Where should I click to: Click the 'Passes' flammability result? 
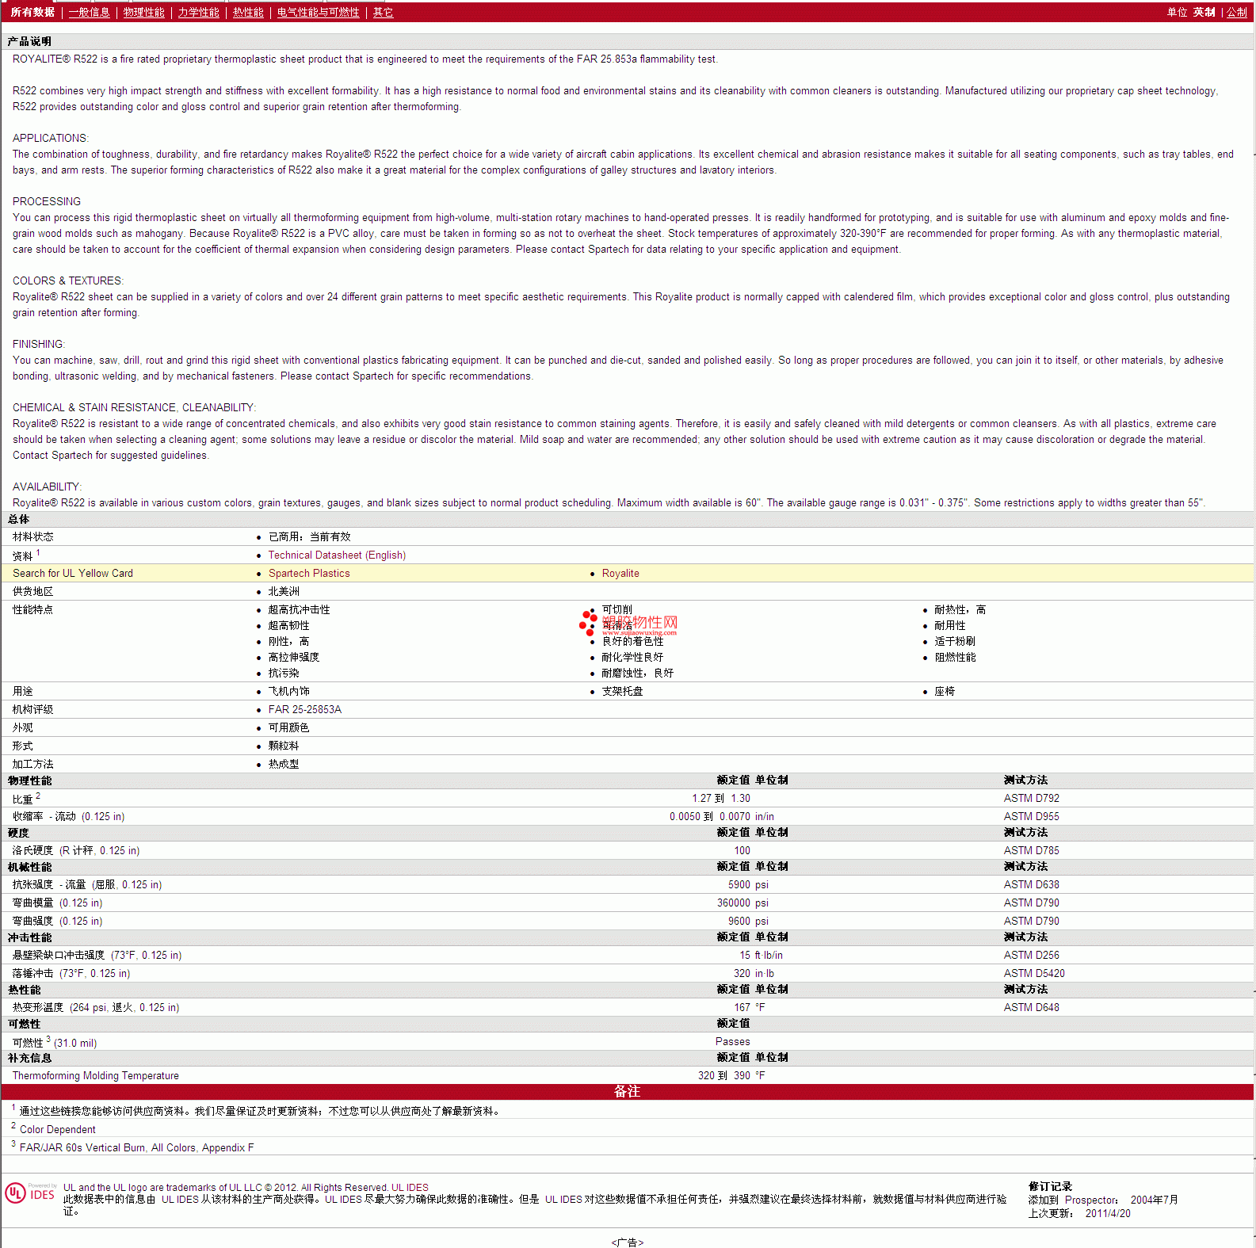click(733, 1042)
